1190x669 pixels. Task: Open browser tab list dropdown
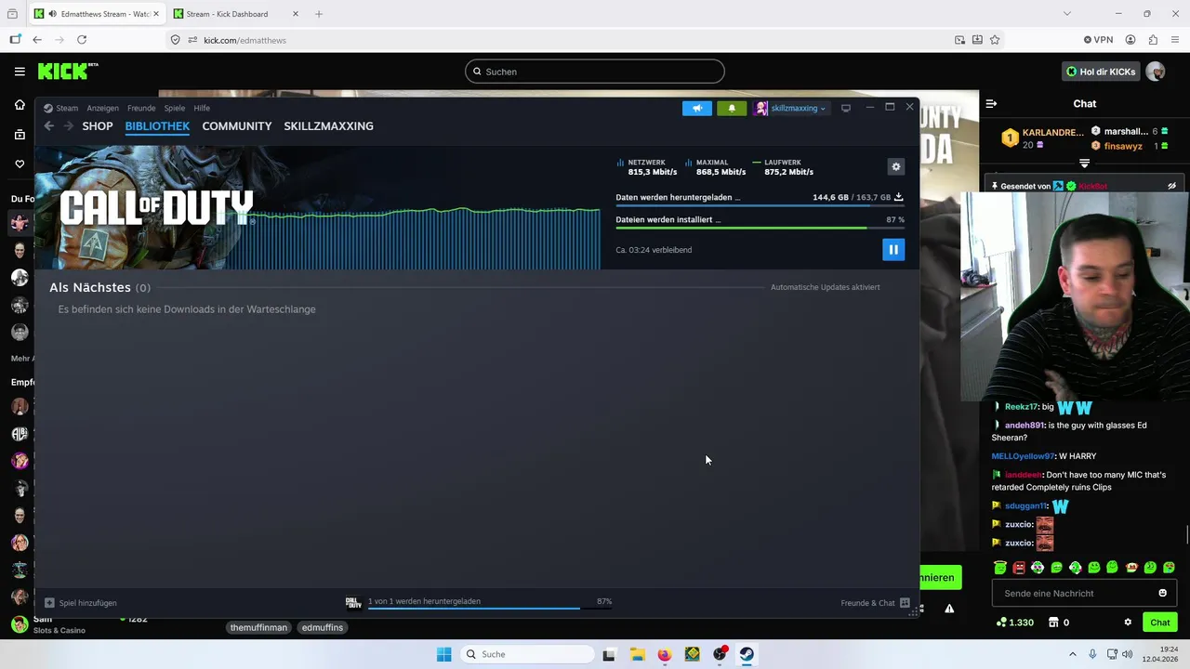tap(1066, 14)
